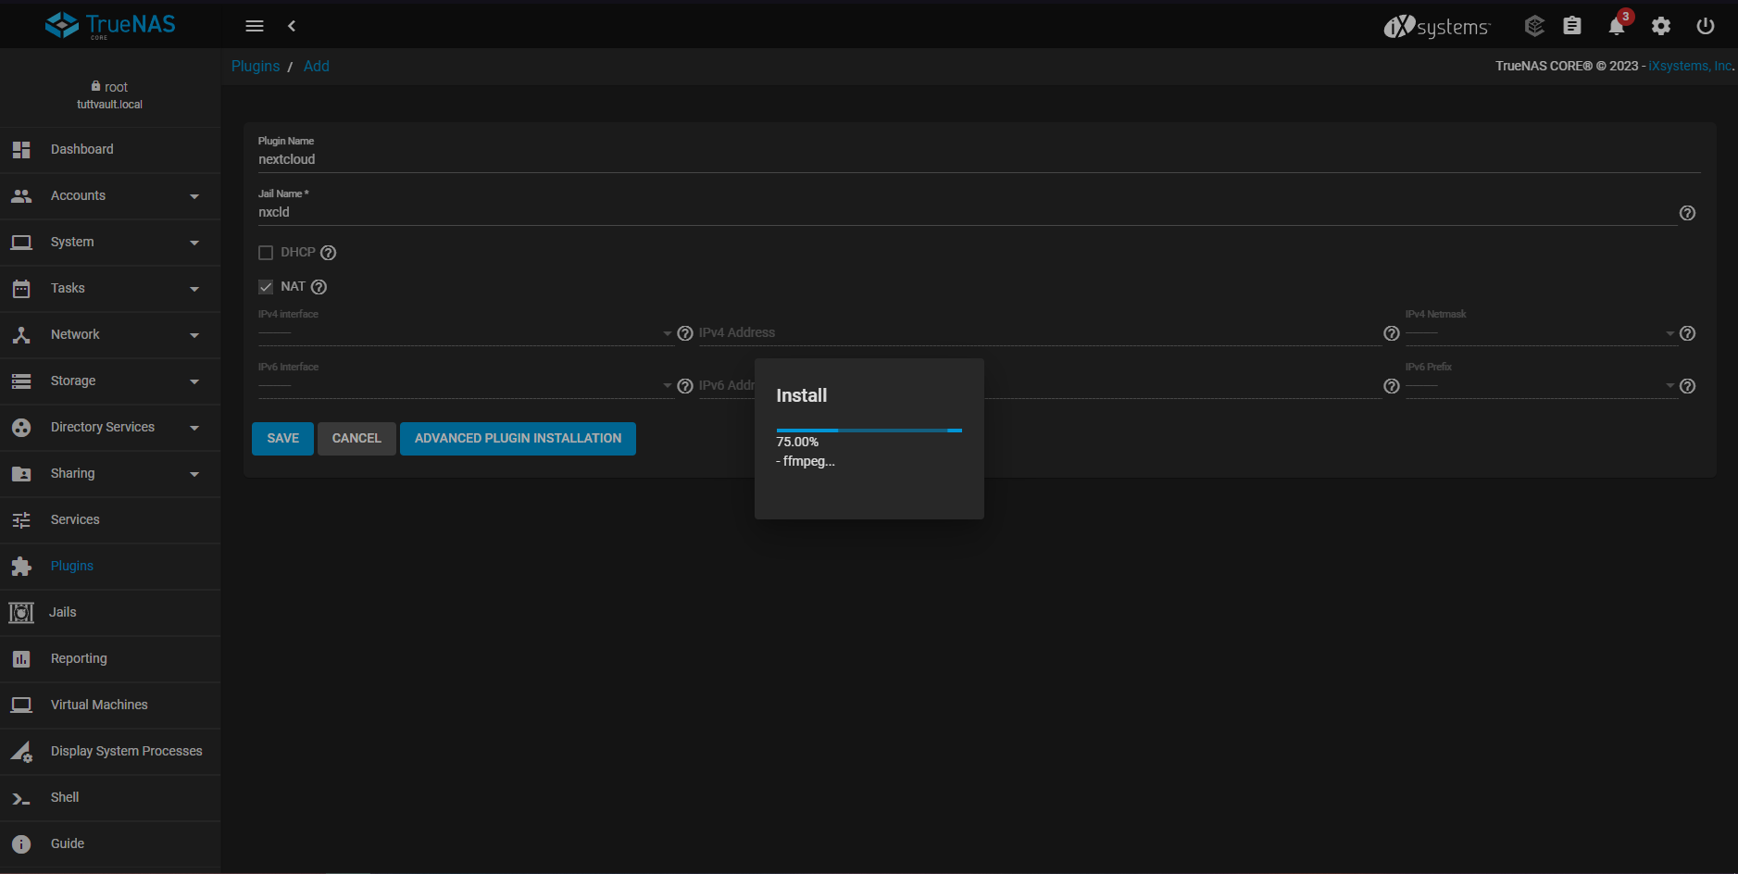Click the IPv4 Address field

pyautogui.click(x=1039, y=333)
